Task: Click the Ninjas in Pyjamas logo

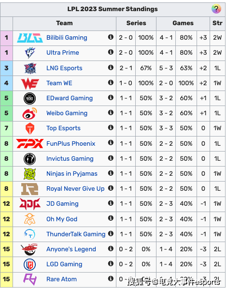Action: point(30,174)
